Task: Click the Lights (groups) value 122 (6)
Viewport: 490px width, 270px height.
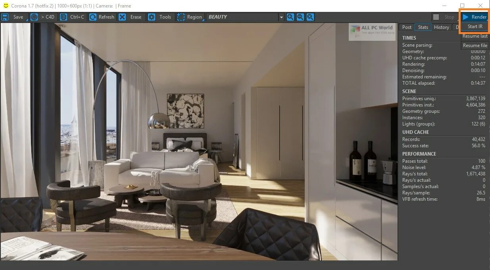Action: [478, 124]
